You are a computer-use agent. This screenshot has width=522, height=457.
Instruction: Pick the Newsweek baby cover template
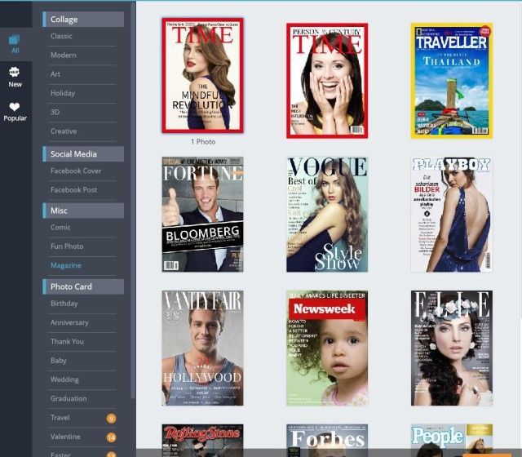[327, 348]
